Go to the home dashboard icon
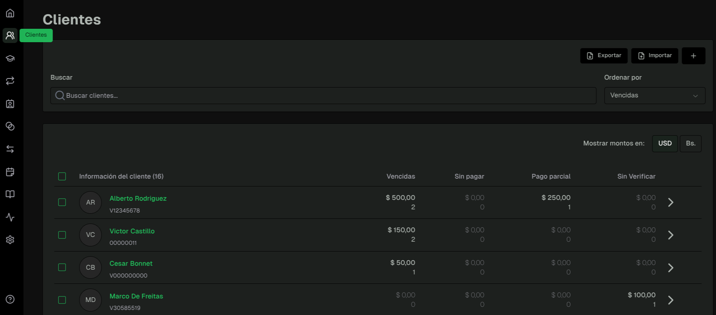 tap(10, 13)
